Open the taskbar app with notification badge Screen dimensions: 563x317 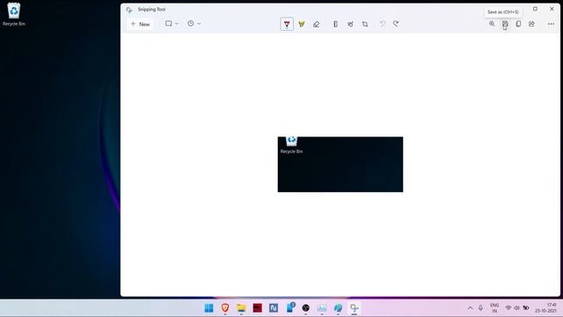290,307
